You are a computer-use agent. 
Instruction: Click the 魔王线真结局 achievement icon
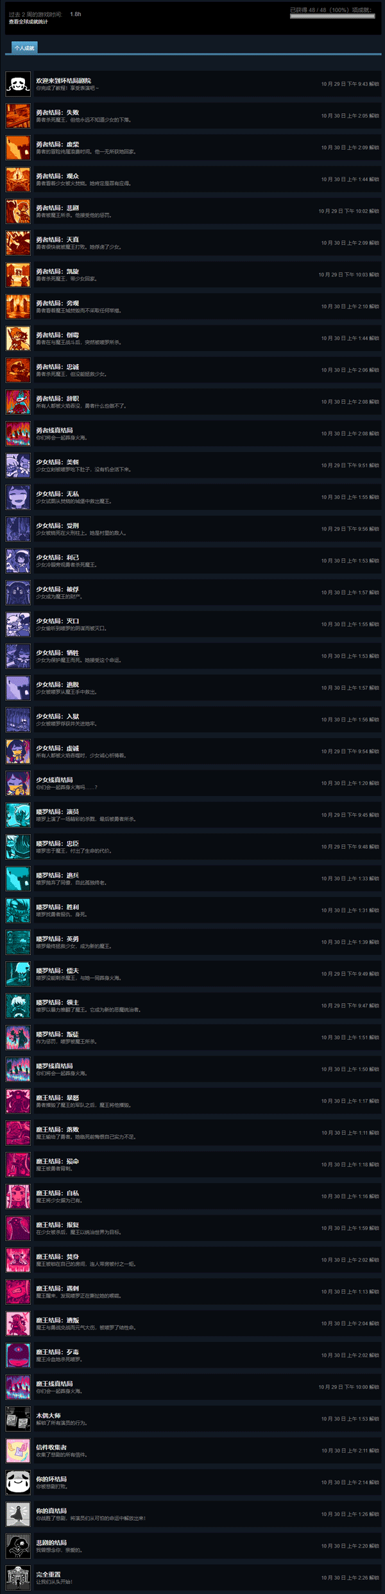[18, 1387]
